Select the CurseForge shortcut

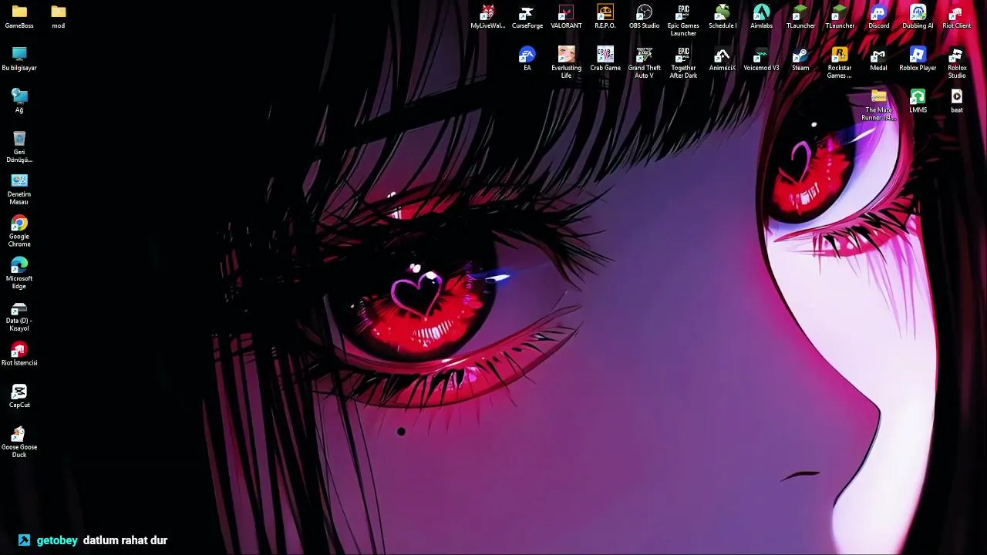[x=527, y=16]
